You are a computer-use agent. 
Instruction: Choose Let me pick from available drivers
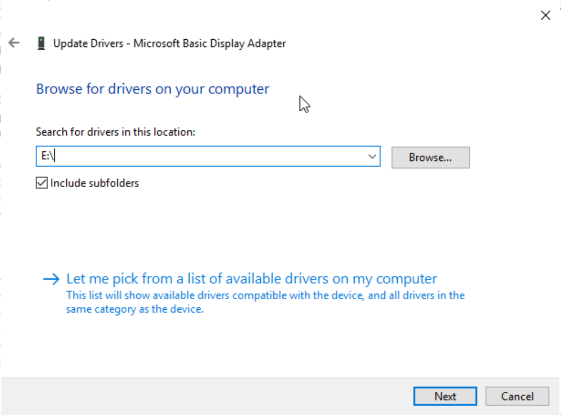(251, 279)
